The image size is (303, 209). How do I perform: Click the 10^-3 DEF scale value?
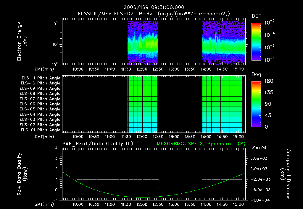click(x=269, y=22)
